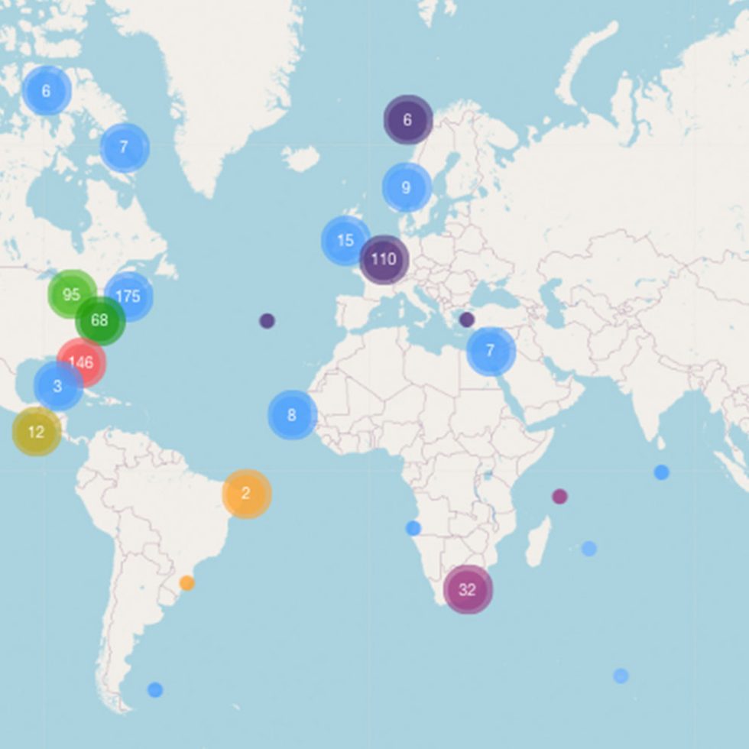Click the dark purple 6 cluster over Norway
This screenshot has width=749, height=749.
pyautogui.click(x=406, y=119)
